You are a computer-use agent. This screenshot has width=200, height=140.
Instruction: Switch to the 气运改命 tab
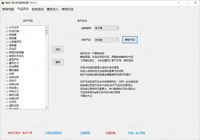[23, 9]
